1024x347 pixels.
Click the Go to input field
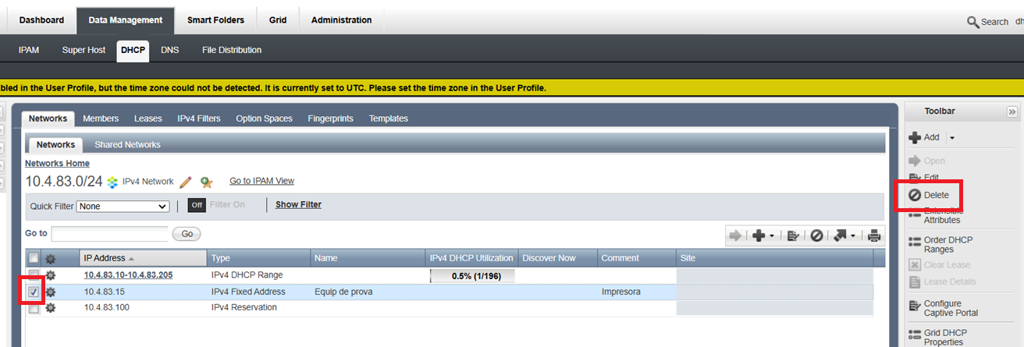tap(109, 233)
